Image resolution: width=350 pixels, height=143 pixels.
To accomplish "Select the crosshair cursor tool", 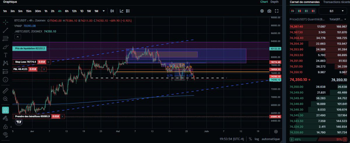I will coord(5,22).
